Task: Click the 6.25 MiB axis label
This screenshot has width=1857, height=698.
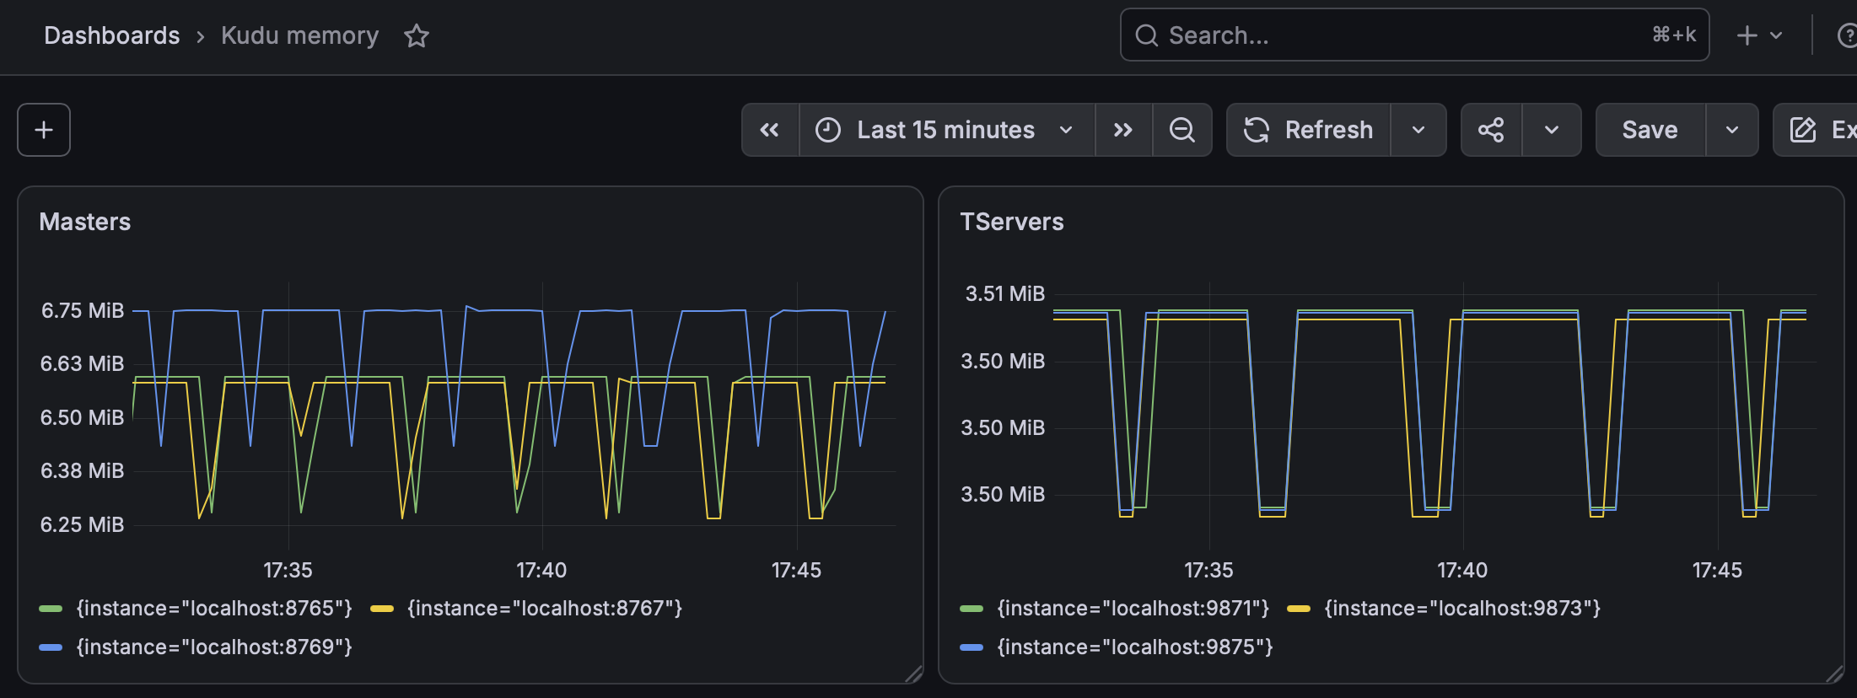Action: click(x=83, y=525)
